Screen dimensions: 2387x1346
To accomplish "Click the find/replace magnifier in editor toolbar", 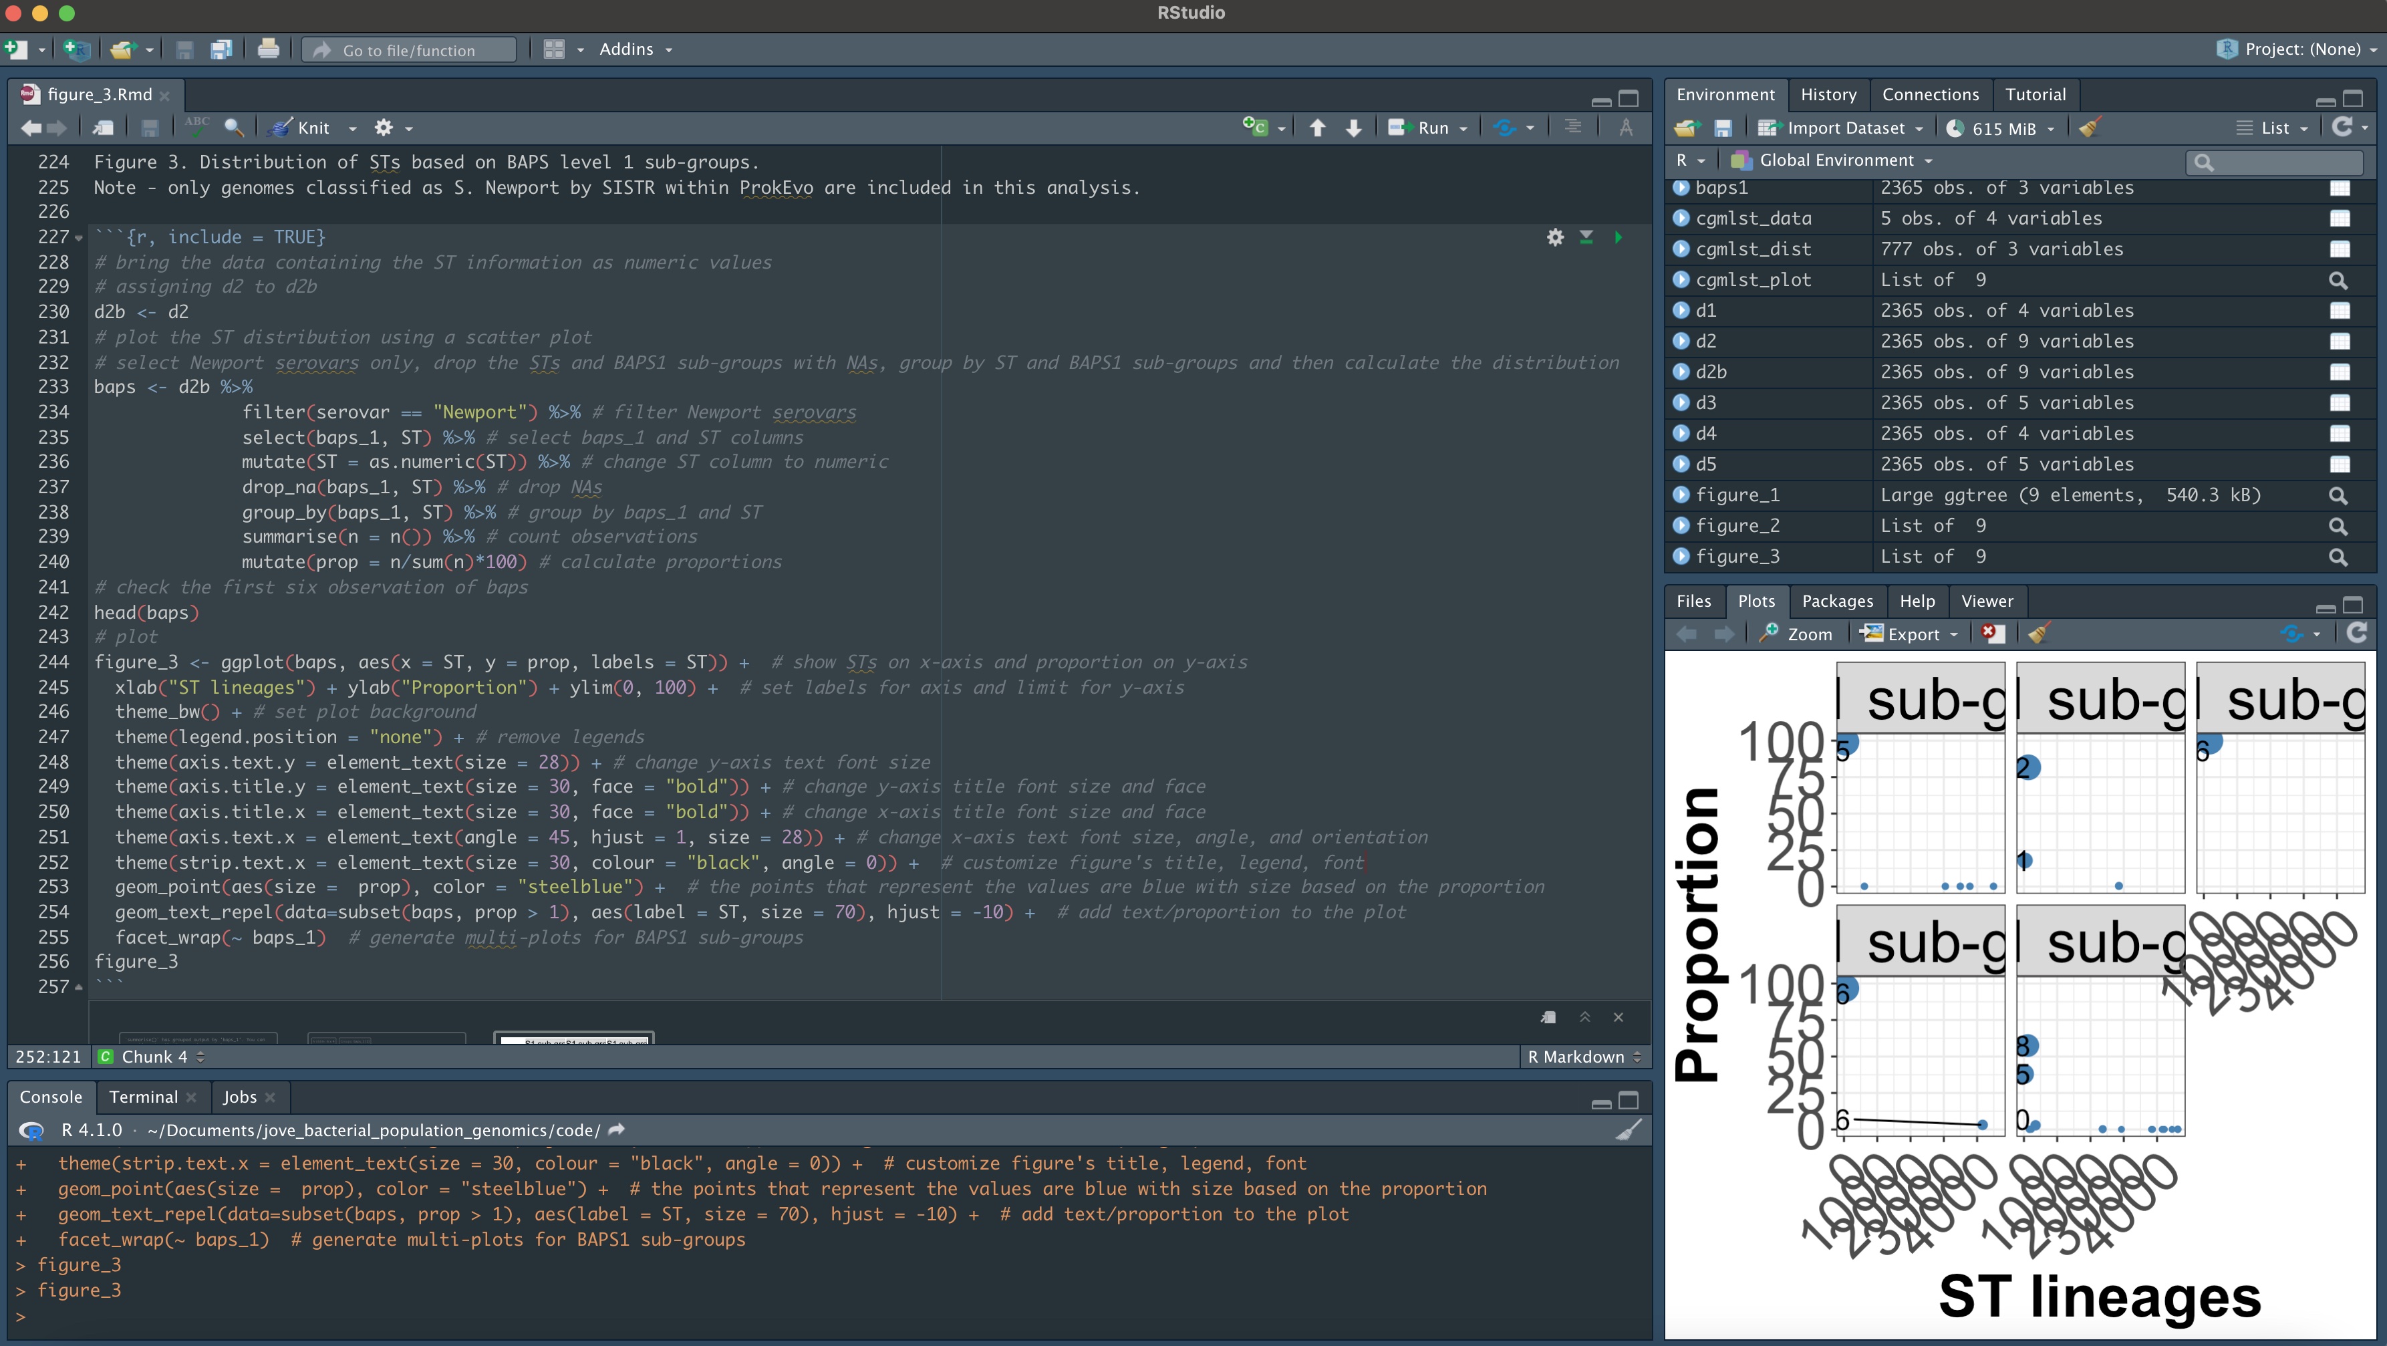I will (233, 128).
